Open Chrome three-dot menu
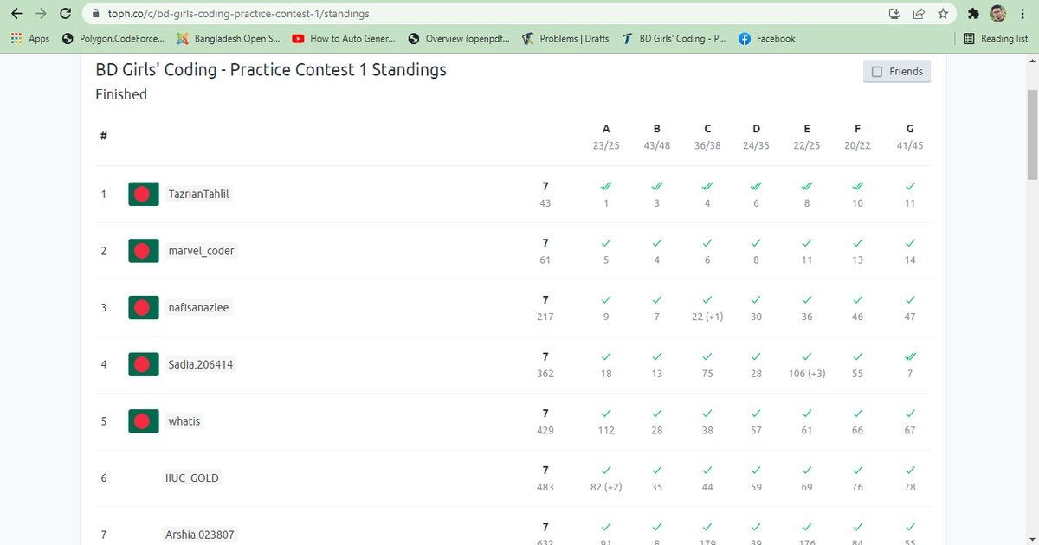 pyautogui.click(x=1023, y=14)
